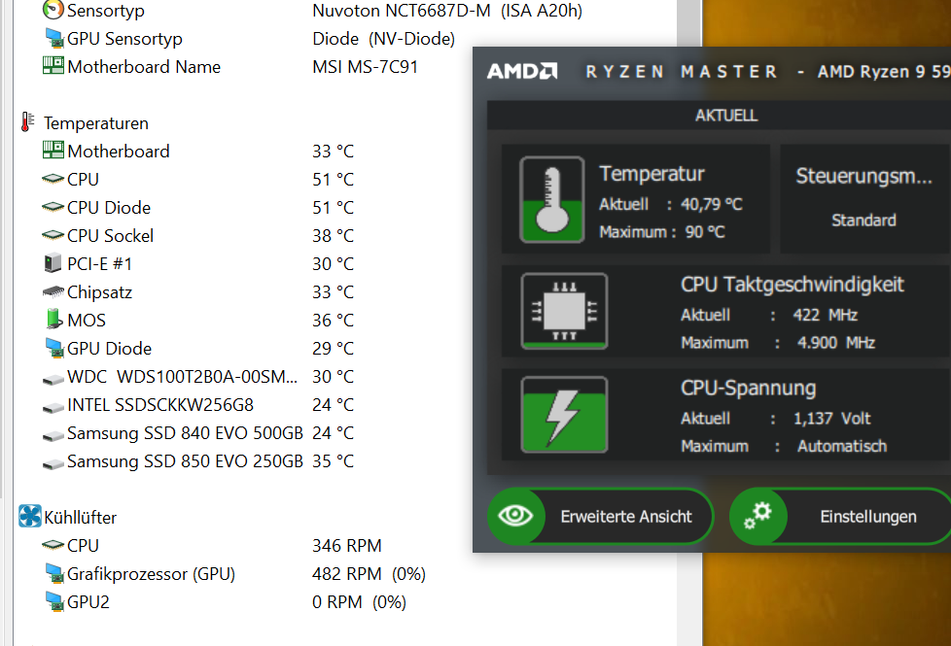
Task: Click the Samsung SSD 840 EVO drive icon
Action: coord(53,436)
